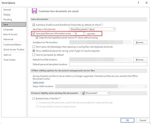Click the Help question mark in the title bar
The image size is (151, 124).
138,3
